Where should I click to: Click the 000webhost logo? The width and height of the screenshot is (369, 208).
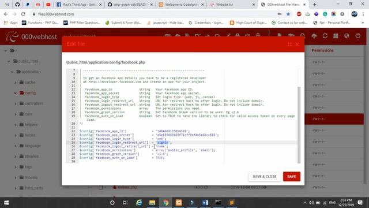tap(32, 36)
